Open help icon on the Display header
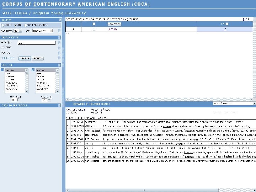Image resolution: width=256 pixels, height=192 pixels. click(60, 20)
